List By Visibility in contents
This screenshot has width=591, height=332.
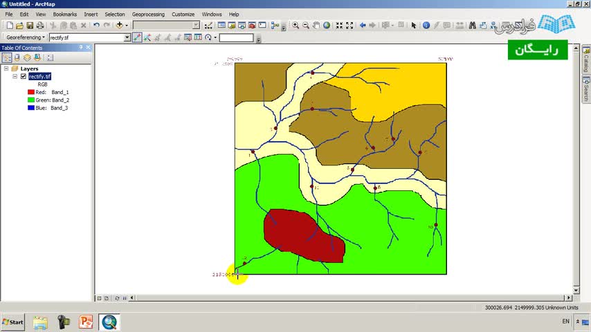27,57
